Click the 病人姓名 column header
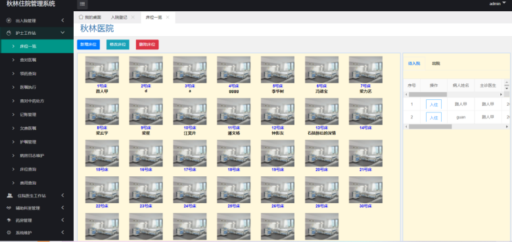Image resolution: width=512 pixels, height=242 pixels. tap(461, 85)
